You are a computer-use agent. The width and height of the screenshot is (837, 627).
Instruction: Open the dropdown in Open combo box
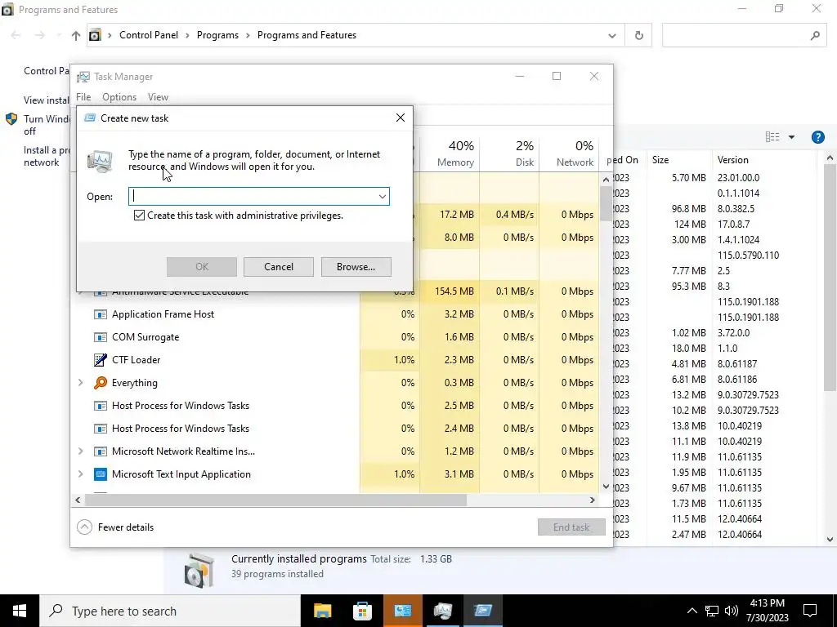click(383, 196)
